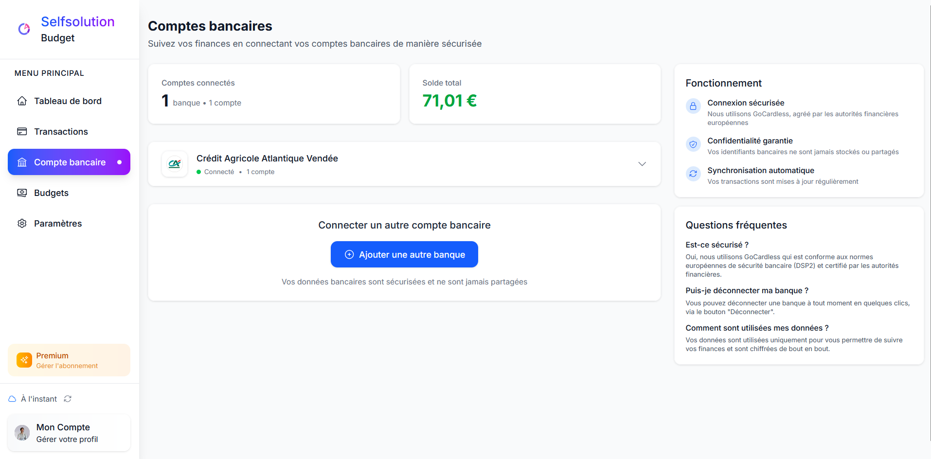The image size is (931, 459).
Task: Go to the Budgets menu entry
Action: click(51, 193)
